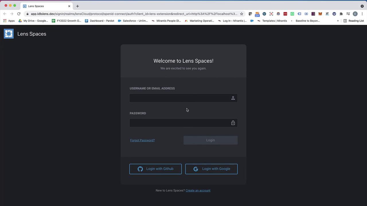This screenshot has width=367, height=206.
Task: Click the page reload icon
Action: pos(19,13)
